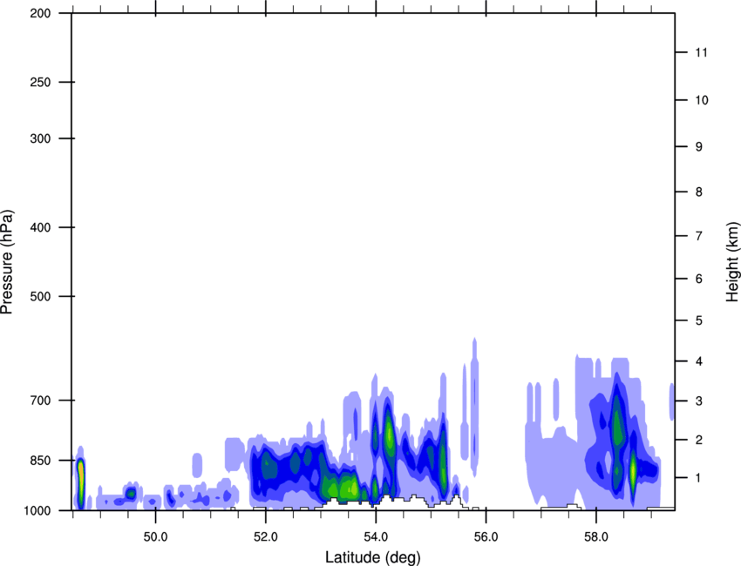Pick the 10 km height label

702,100
